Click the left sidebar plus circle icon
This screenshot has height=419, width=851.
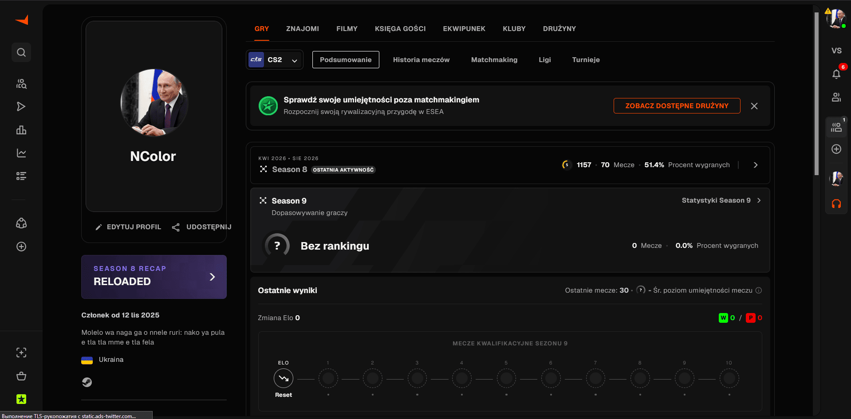point(21,247)
